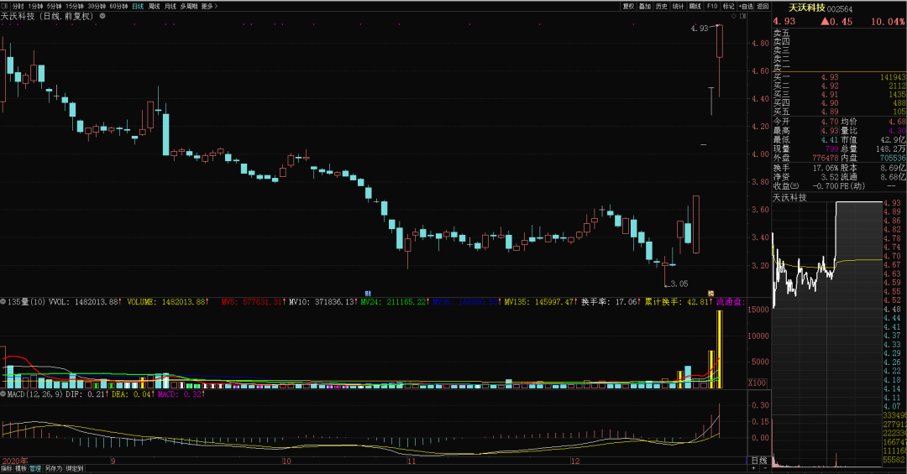Open the 画线 drawing tools
This screenshot has width=907, height=474.
695,7
